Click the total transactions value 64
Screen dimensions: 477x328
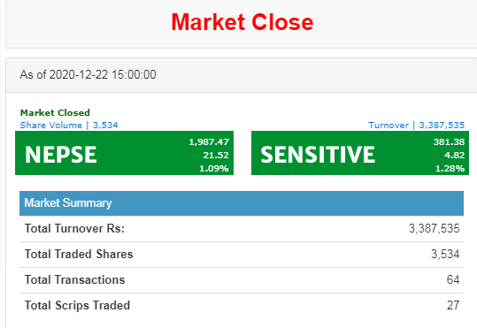point(453,279)
